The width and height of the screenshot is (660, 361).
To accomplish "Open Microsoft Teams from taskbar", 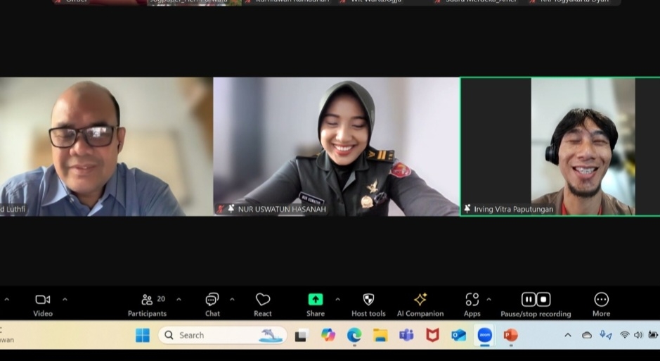I will (x=406, y=335).
